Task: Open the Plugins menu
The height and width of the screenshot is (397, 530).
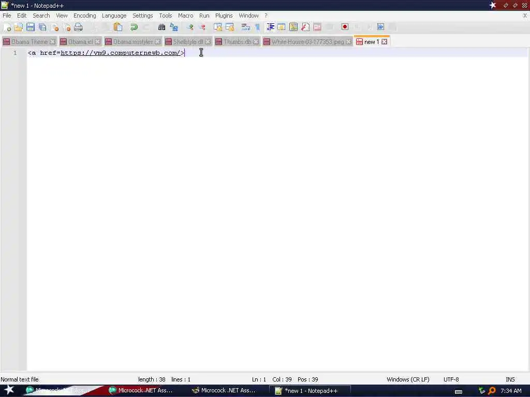Action: coord(224,16)
